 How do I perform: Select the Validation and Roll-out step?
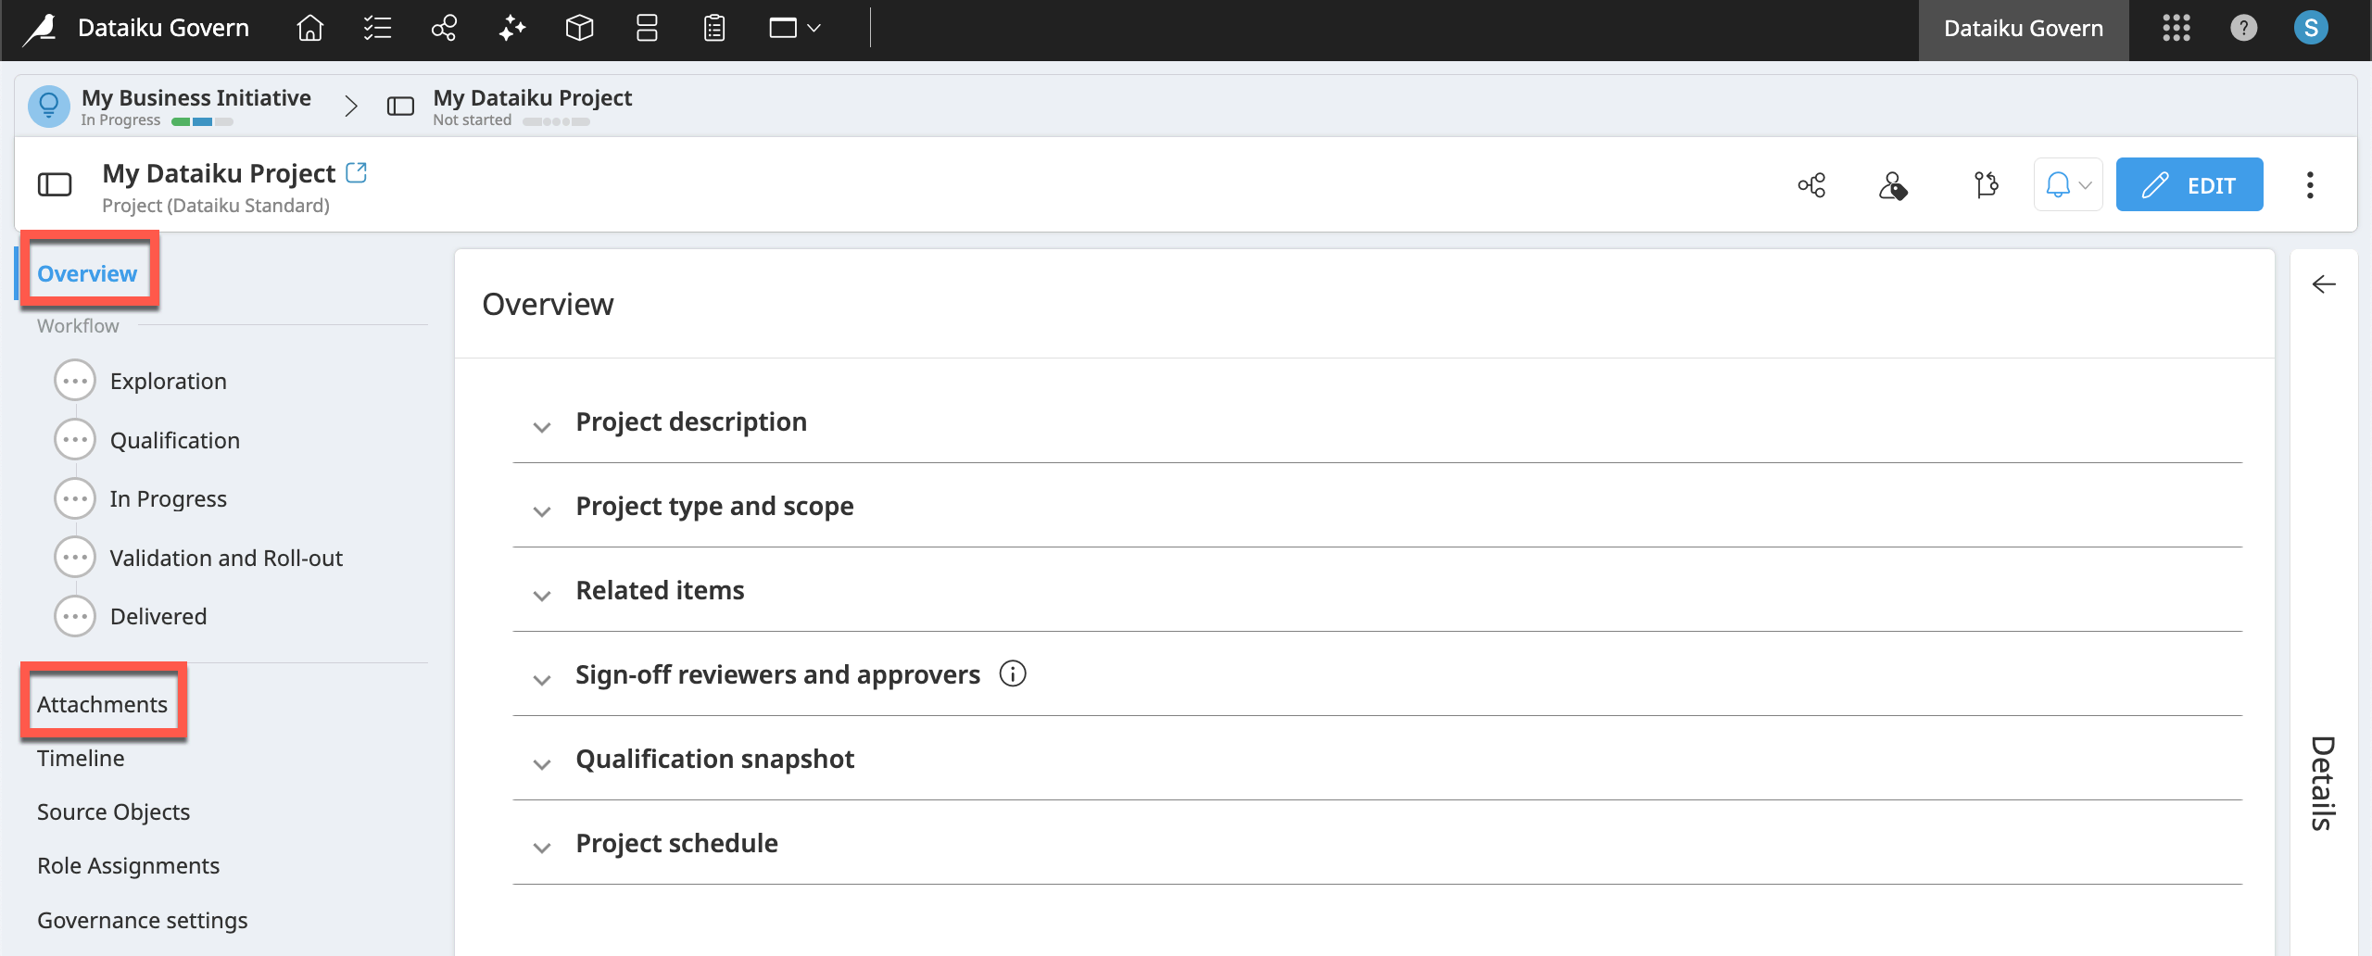click(x=226, y=558)
